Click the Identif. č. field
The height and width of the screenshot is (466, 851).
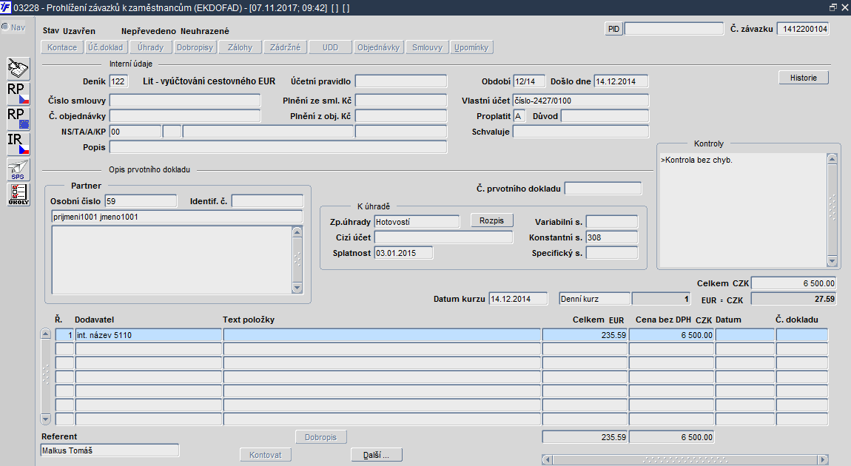[267, 201]
